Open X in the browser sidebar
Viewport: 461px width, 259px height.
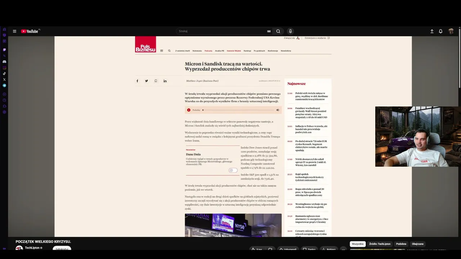[4, 79]
